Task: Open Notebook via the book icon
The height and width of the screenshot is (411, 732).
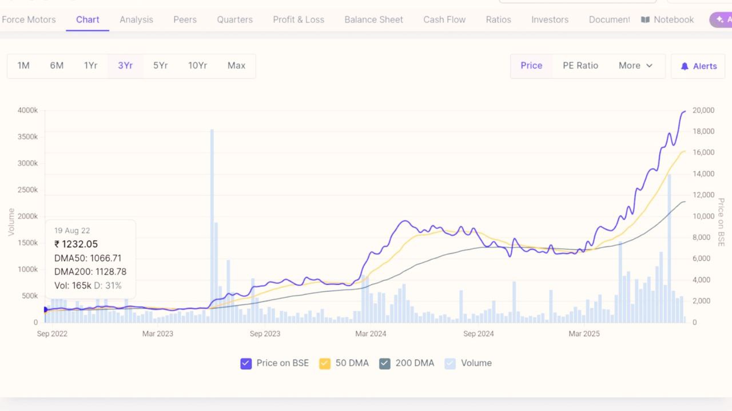Action: (645, 19)
